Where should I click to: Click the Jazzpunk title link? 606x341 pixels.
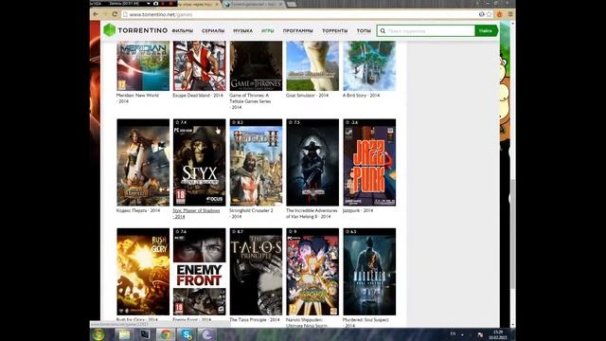point(358,210)
